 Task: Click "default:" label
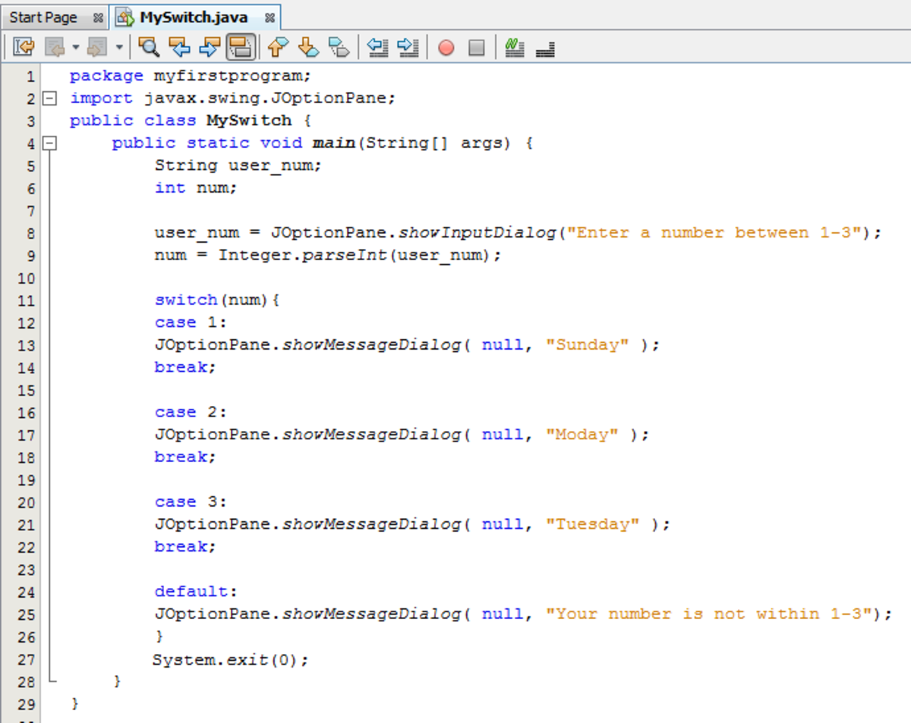click(x=196, y=591)
